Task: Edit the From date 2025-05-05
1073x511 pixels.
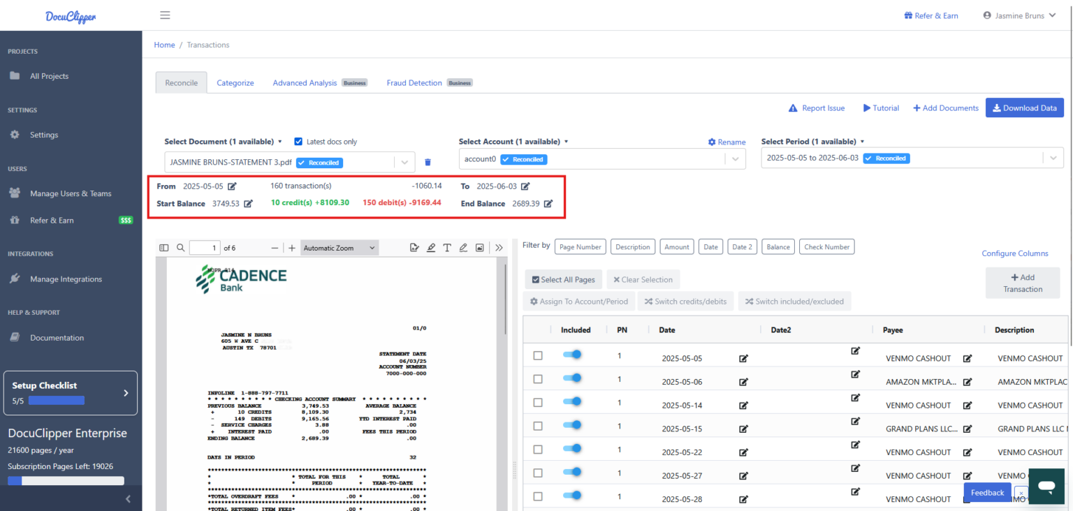Action: click(x=233, y=186)
